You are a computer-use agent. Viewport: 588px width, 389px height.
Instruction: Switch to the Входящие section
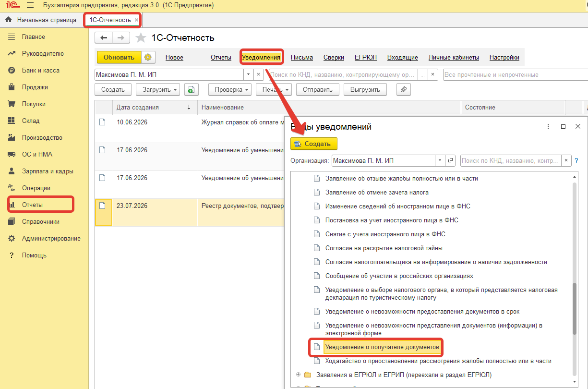pyautogui.click(x=403, y=58)
